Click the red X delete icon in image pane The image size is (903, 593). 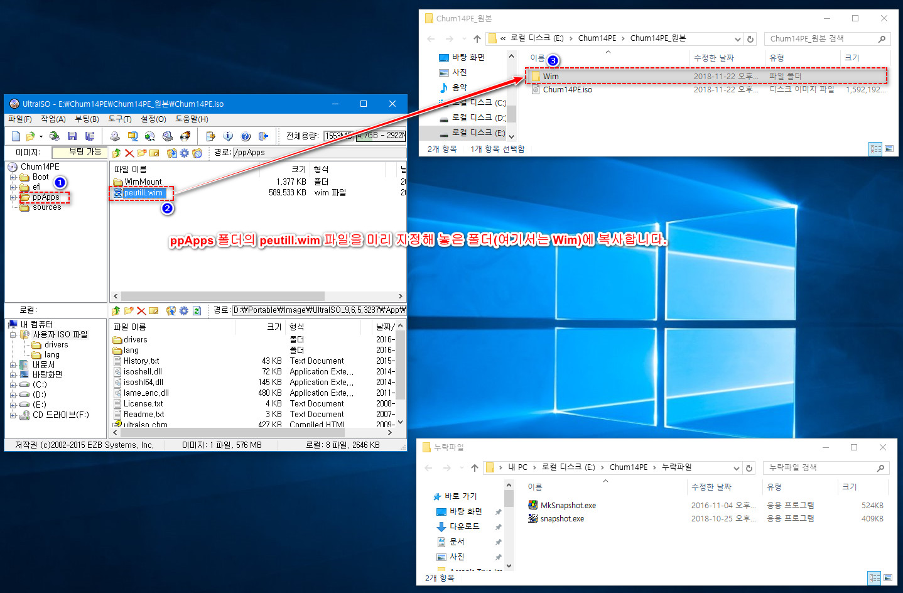[129, 153]
